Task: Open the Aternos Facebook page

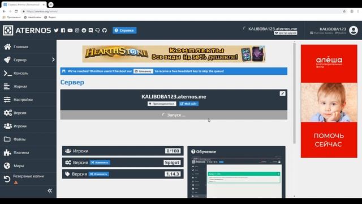Action: pos(63,30)
